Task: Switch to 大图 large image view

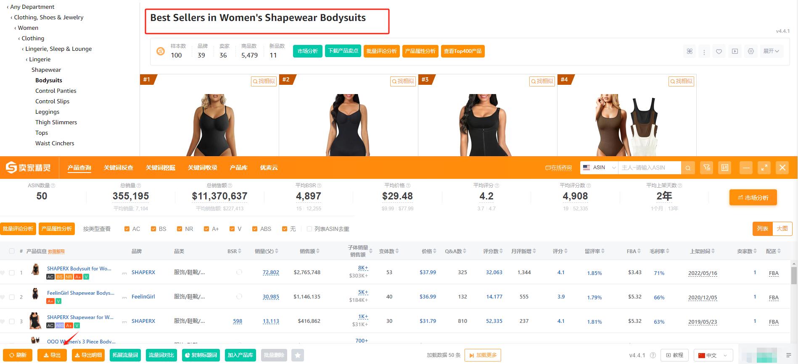Action: tap(782, 229)
